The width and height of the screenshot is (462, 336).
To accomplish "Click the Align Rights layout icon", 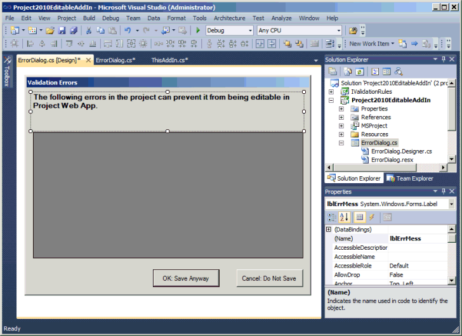I will [x=54, y=44].
